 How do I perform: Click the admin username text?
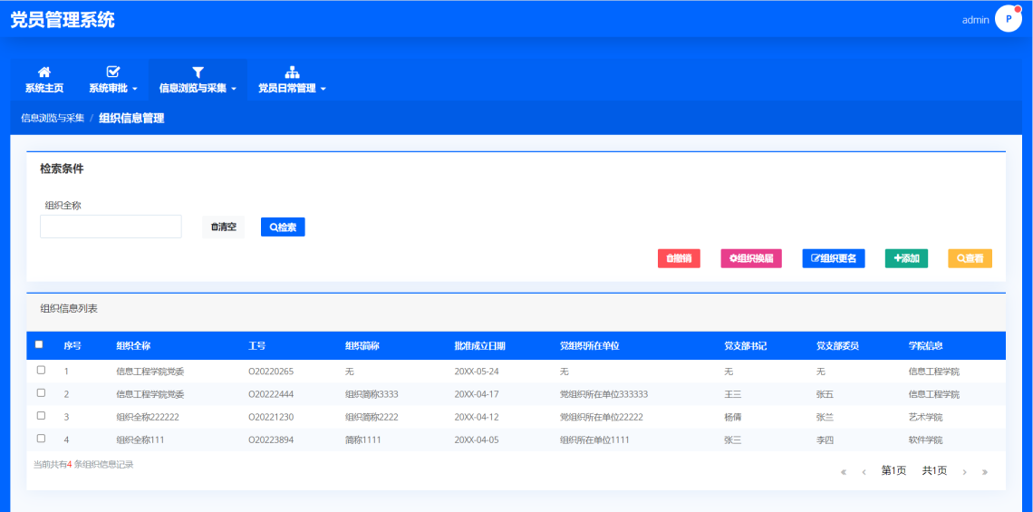[x=976, y=20]
